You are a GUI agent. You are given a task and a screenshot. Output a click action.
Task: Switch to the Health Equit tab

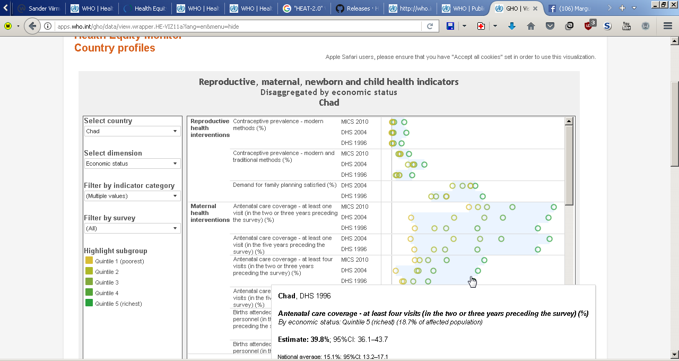coord(144,8)
